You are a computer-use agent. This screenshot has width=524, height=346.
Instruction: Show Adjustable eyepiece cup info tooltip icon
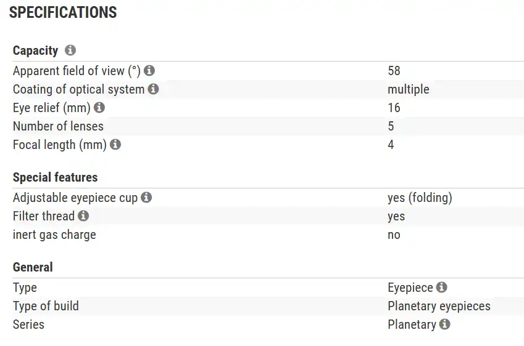click(146, 198)
